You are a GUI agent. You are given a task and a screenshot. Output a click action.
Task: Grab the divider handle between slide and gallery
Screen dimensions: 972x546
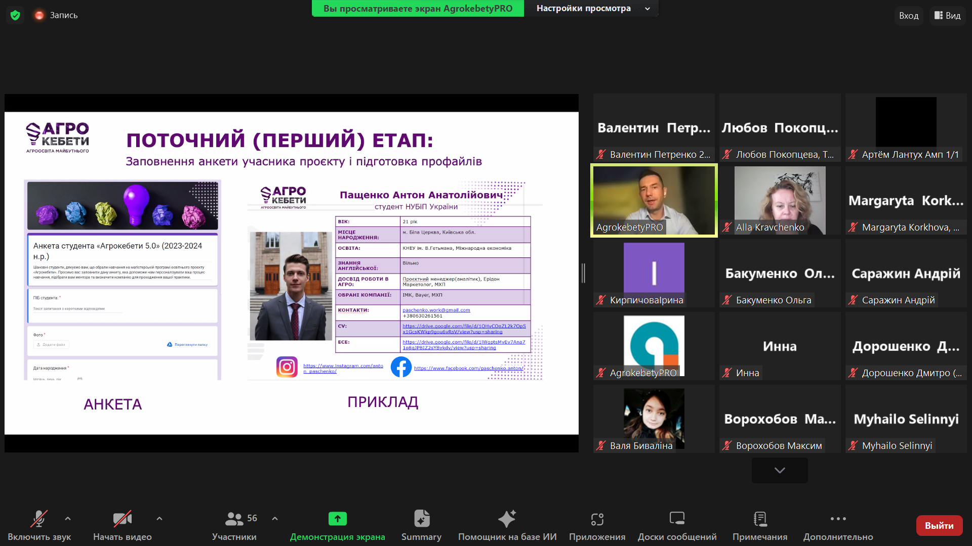pyautogui.click(x=583, y=273)
